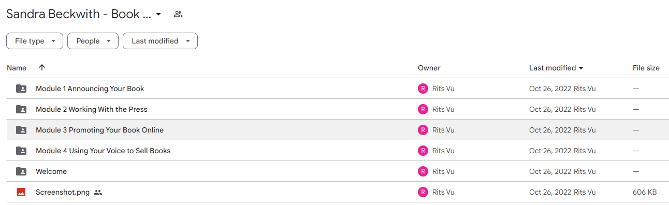The width and height of the screenshot is (669, 205).
Task: Click the Owner column header
Action: coord(429,68)
